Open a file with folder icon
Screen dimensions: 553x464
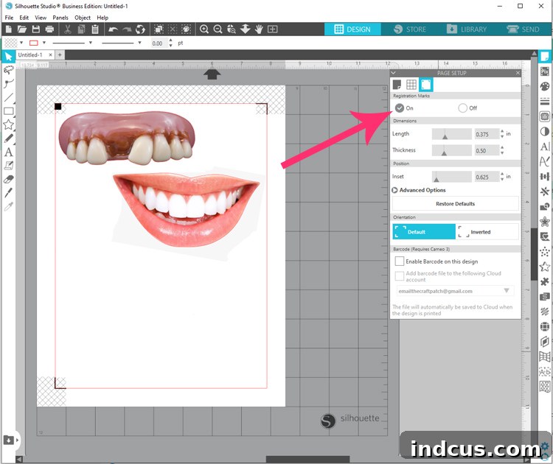pyautogui.click(x=22, y=29)
